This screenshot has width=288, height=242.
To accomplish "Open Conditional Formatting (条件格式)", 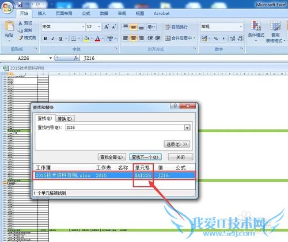I will point(256,31).
